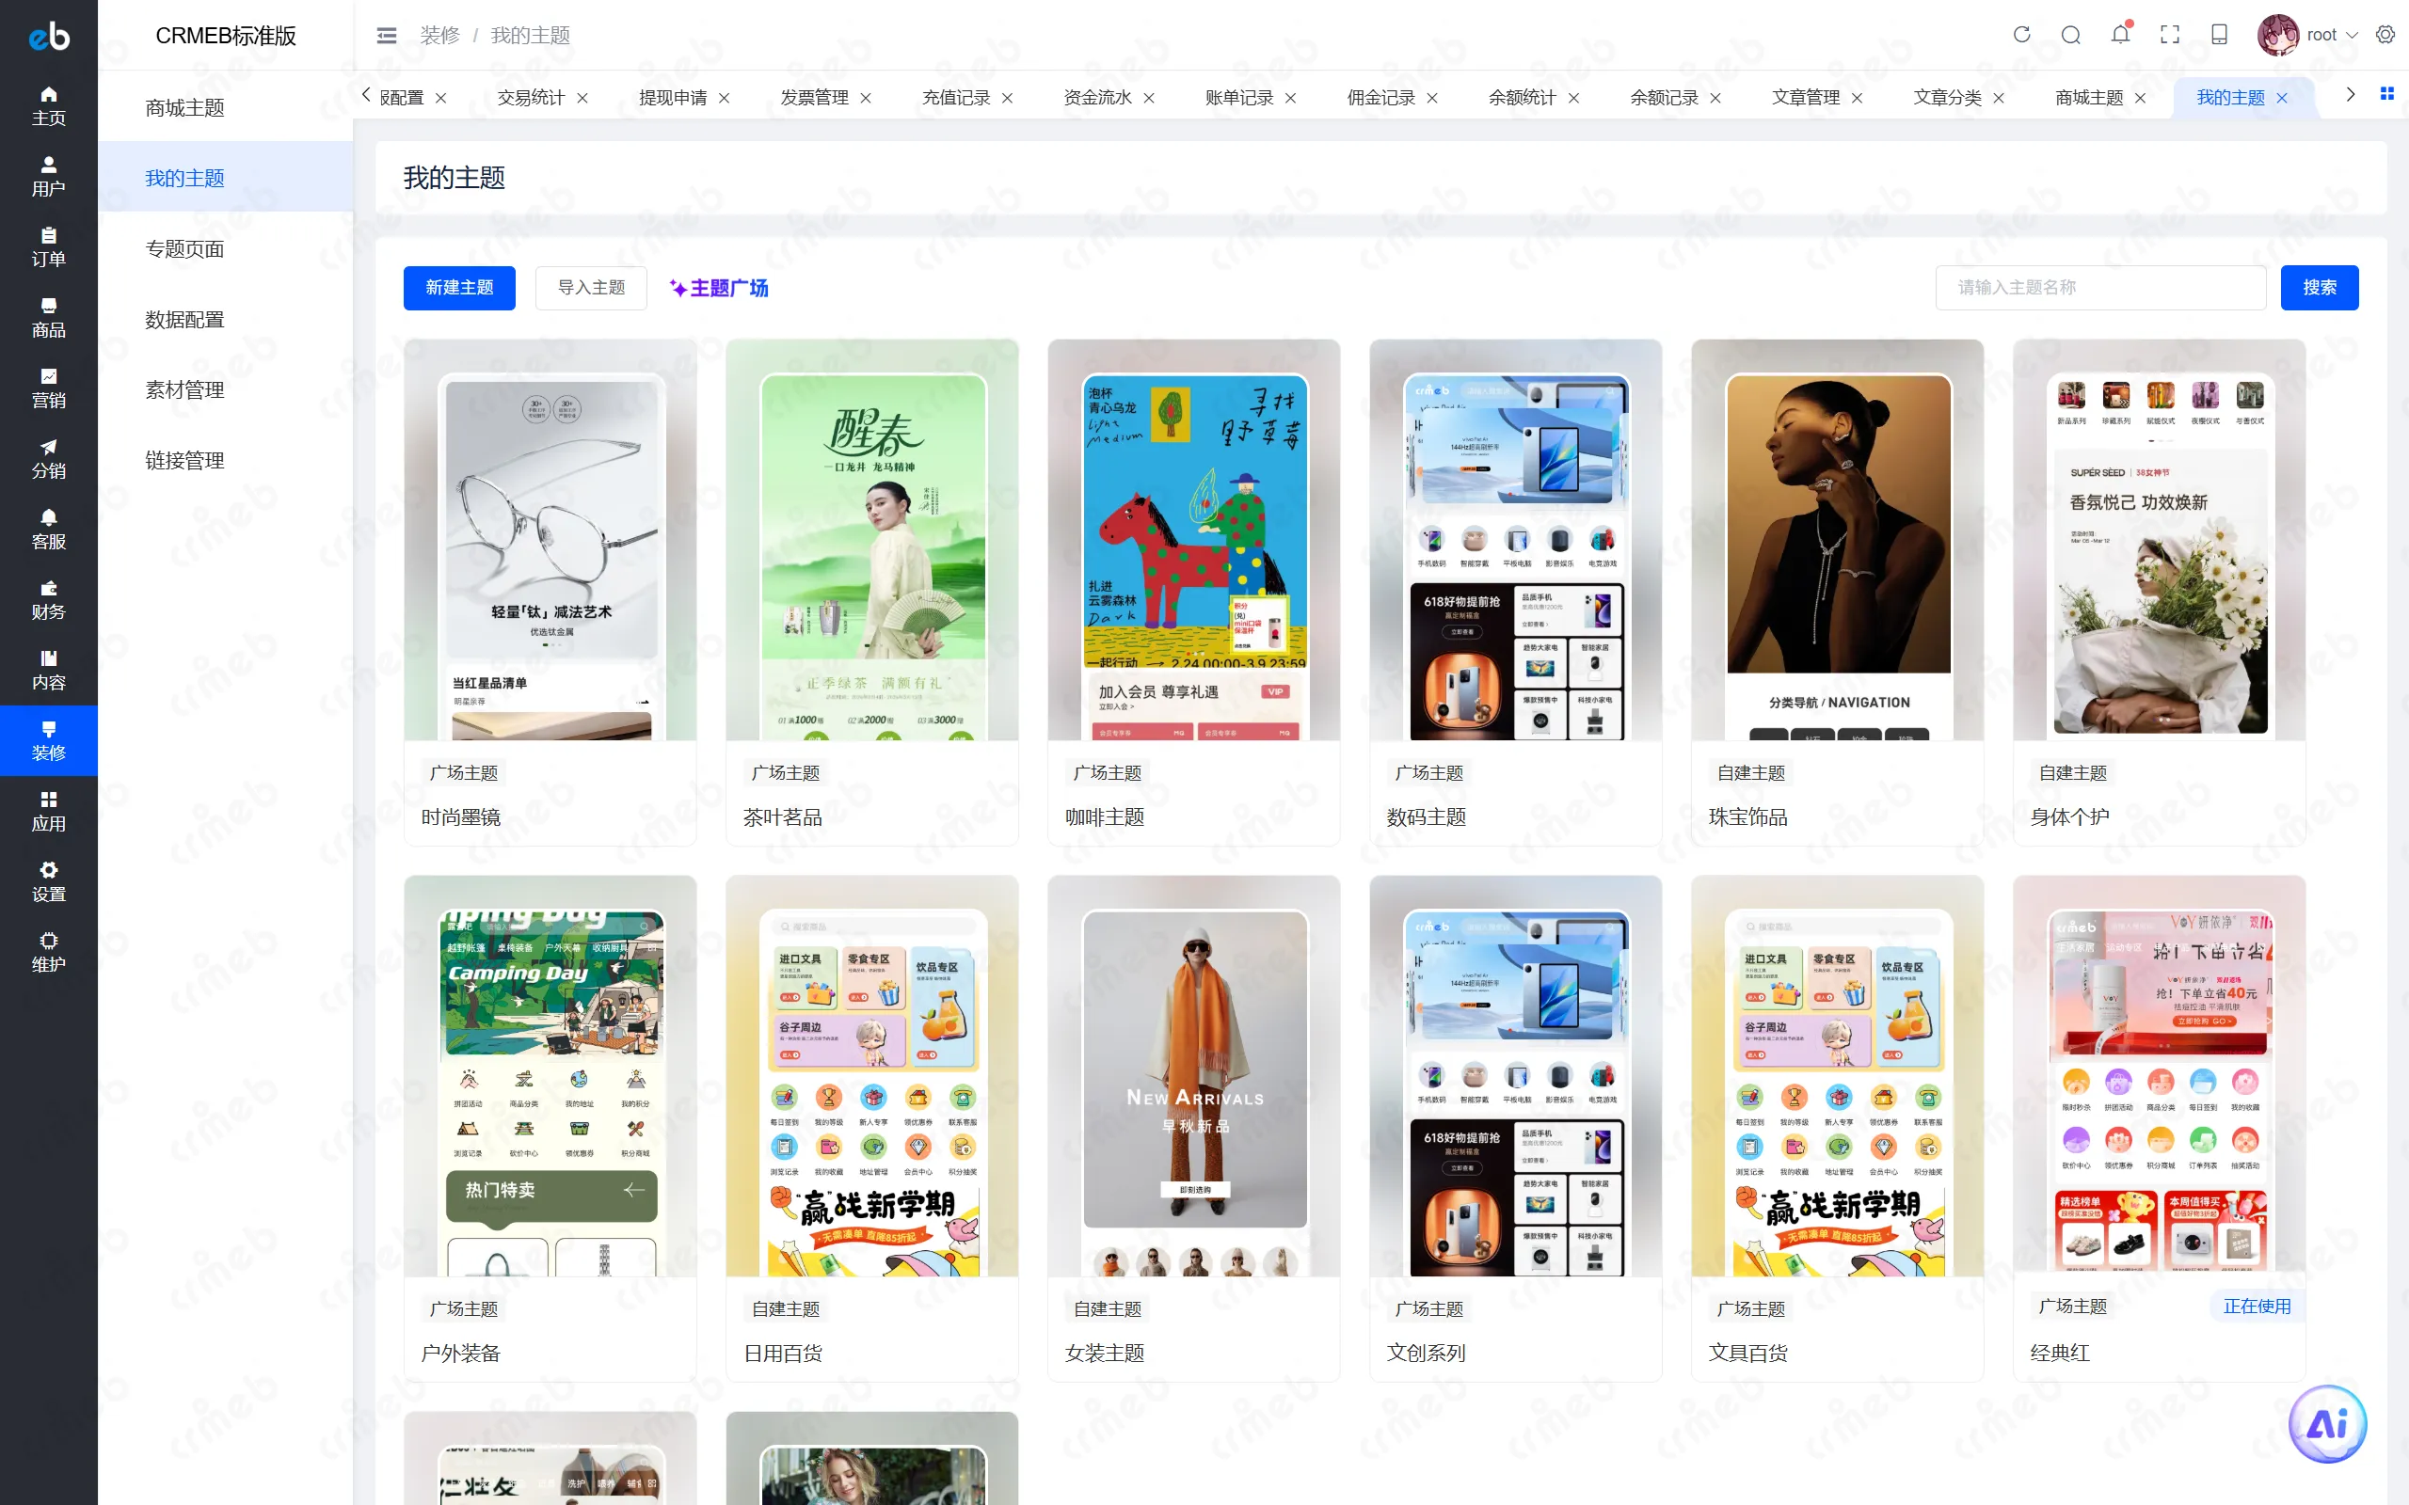The width and height of the screenshot is (2409, 1505).
Task: Select 商城主题 in the side menu
Action: (x=225, y=107)
